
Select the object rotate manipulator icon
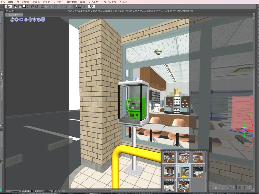30,20
